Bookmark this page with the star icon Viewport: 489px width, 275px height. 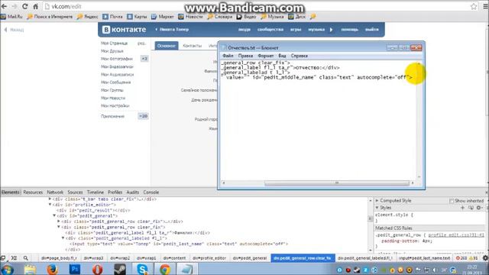[x=474, y=6]
